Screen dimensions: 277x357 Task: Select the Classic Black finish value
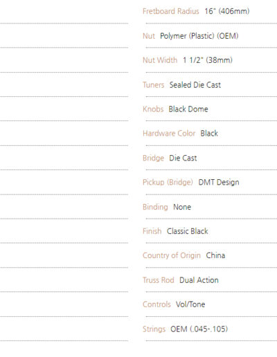187,231
